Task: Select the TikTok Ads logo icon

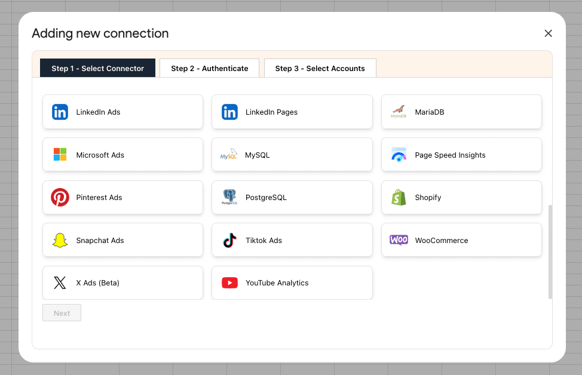Action: pos(229,241)
